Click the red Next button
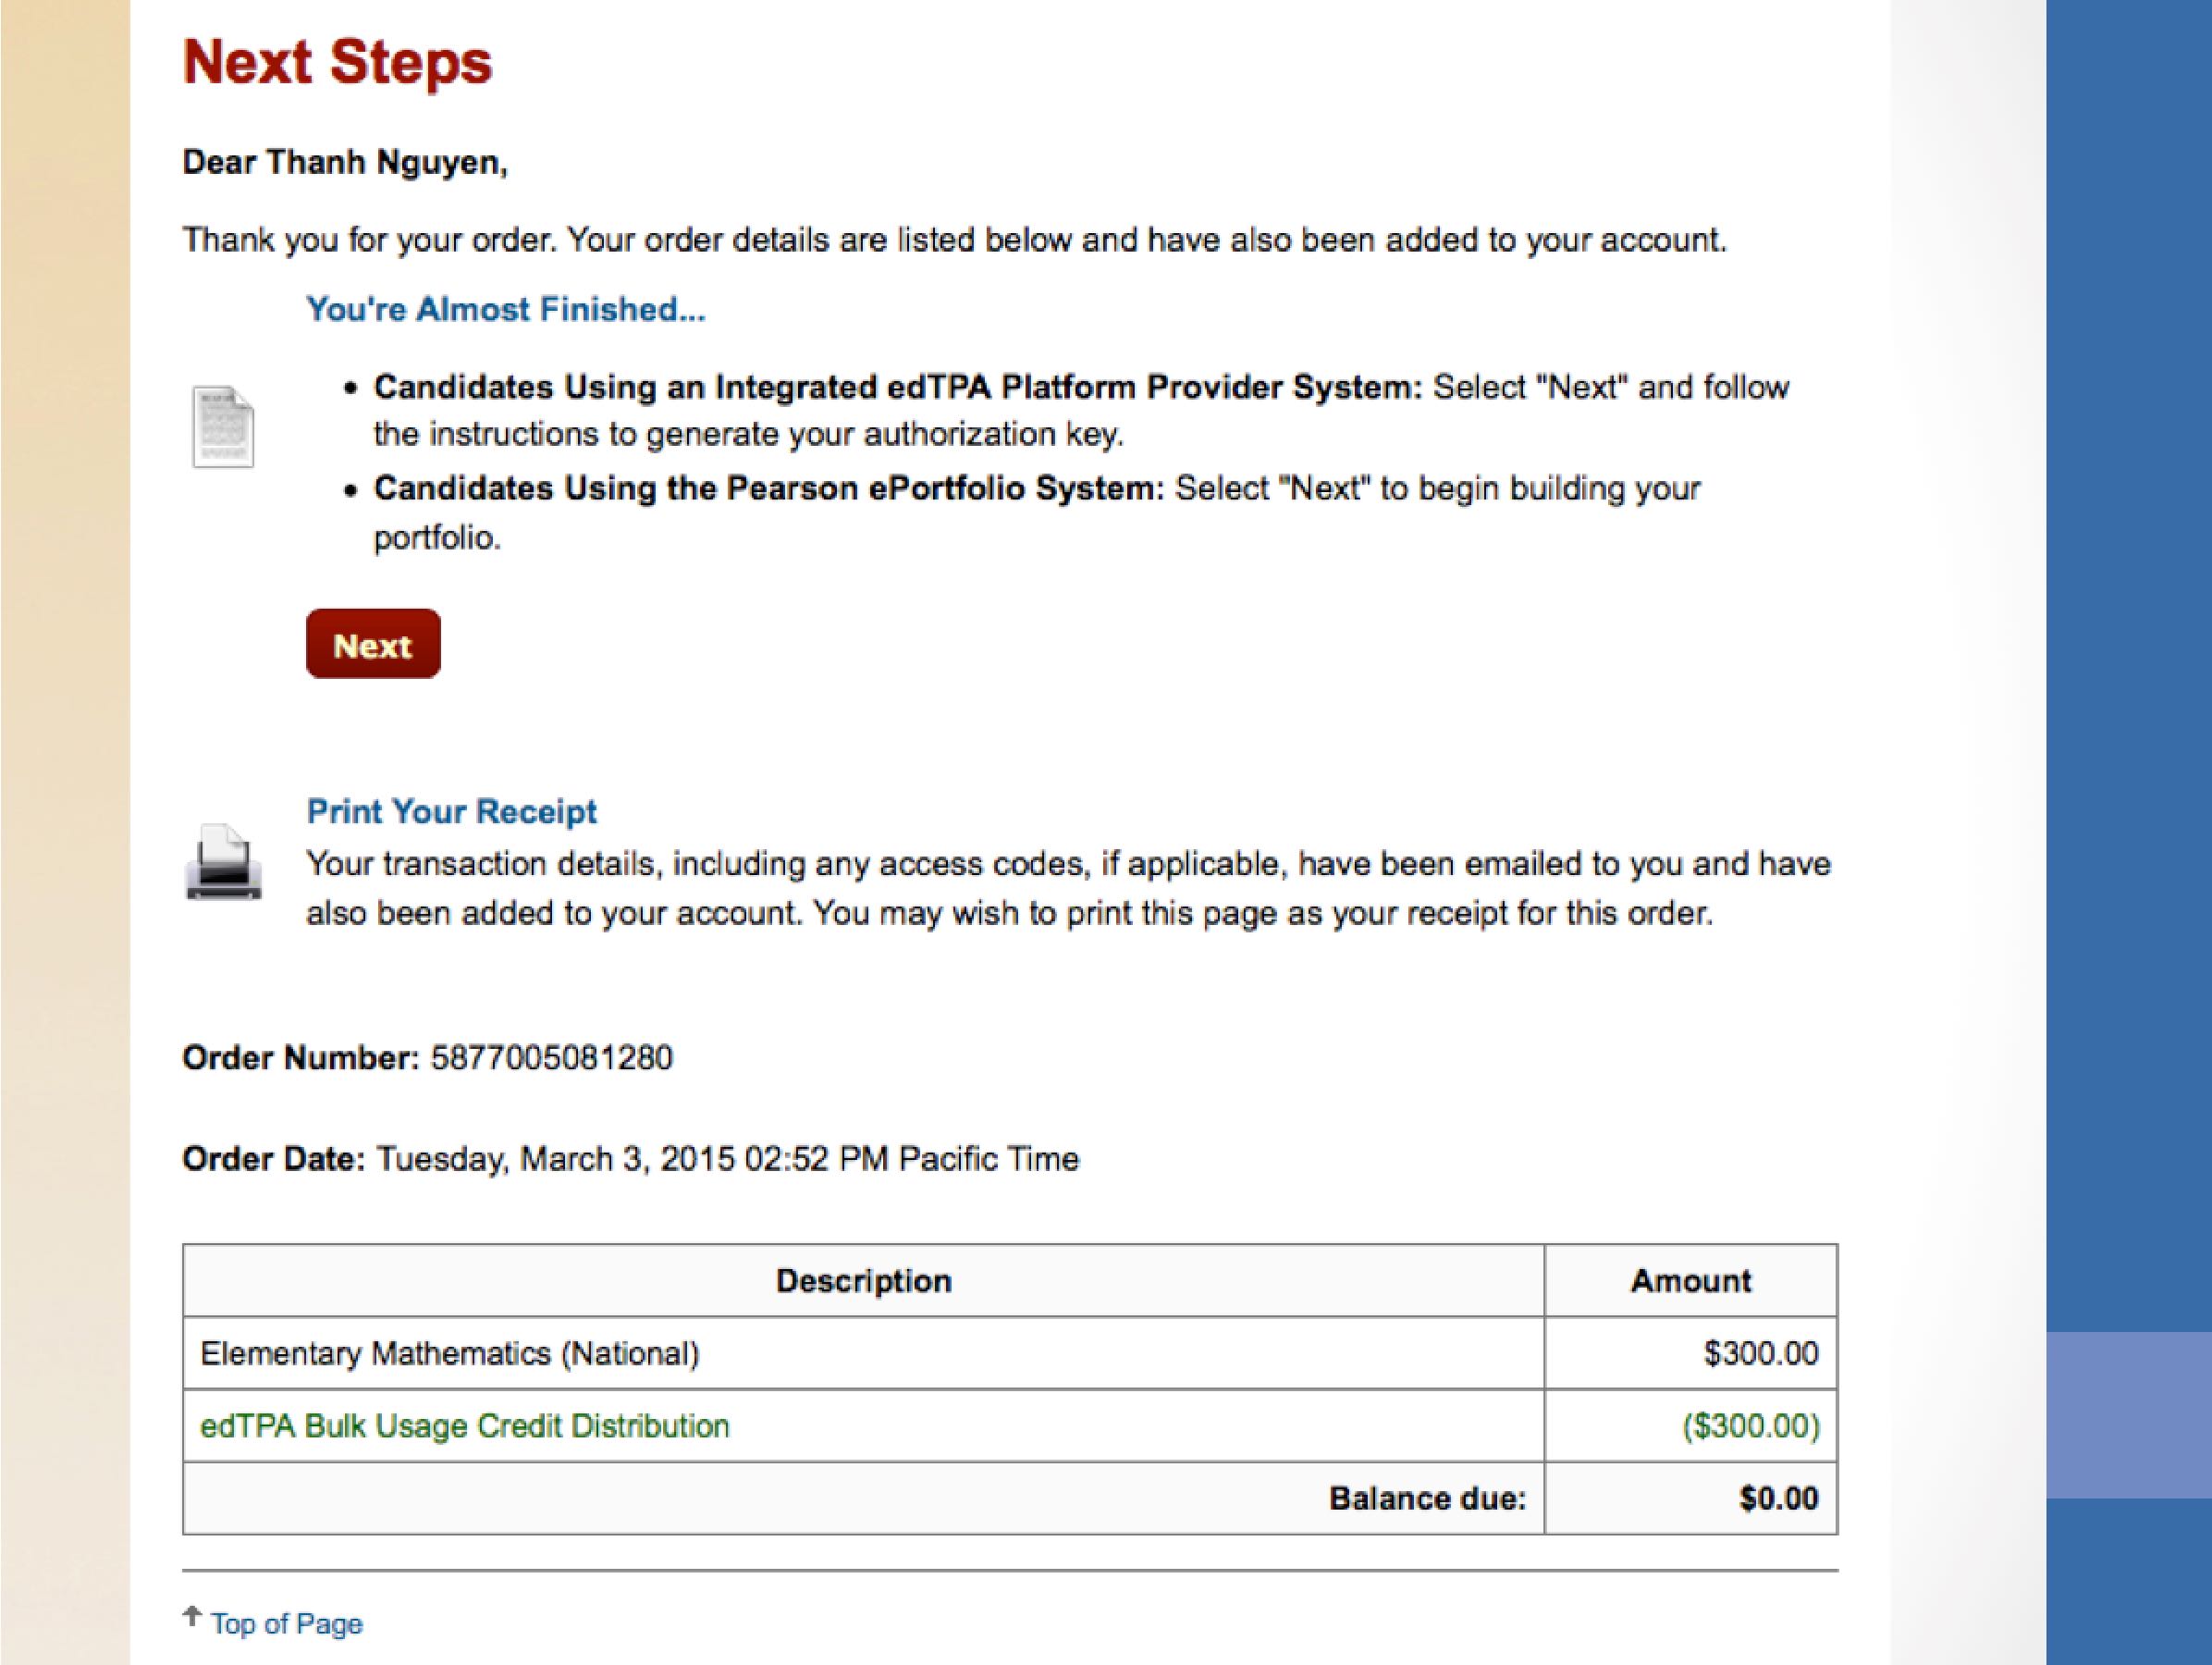Screen dimensions: 2212x1665 [x=373, y=644]
